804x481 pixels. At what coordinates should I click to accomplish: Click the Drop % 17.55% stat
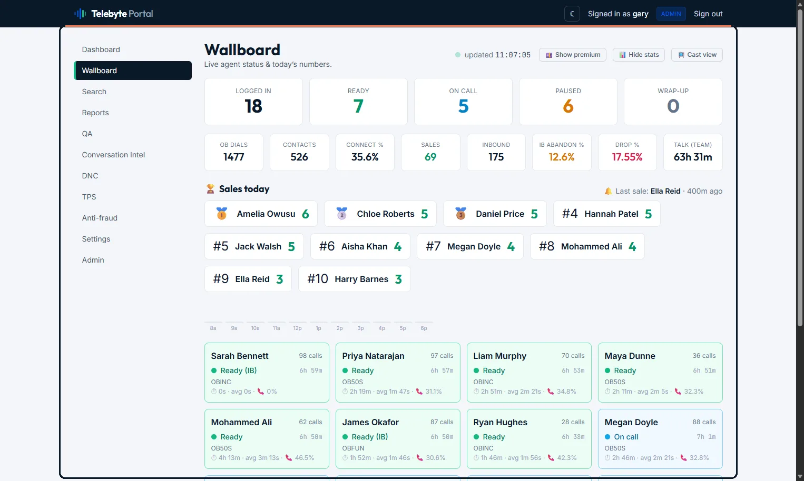click(627, 152)
